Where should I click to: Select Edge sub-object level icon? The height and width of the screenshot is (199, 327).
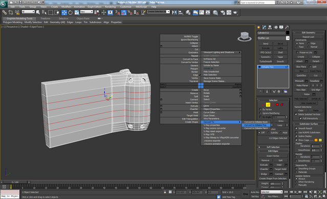point(268,105)
